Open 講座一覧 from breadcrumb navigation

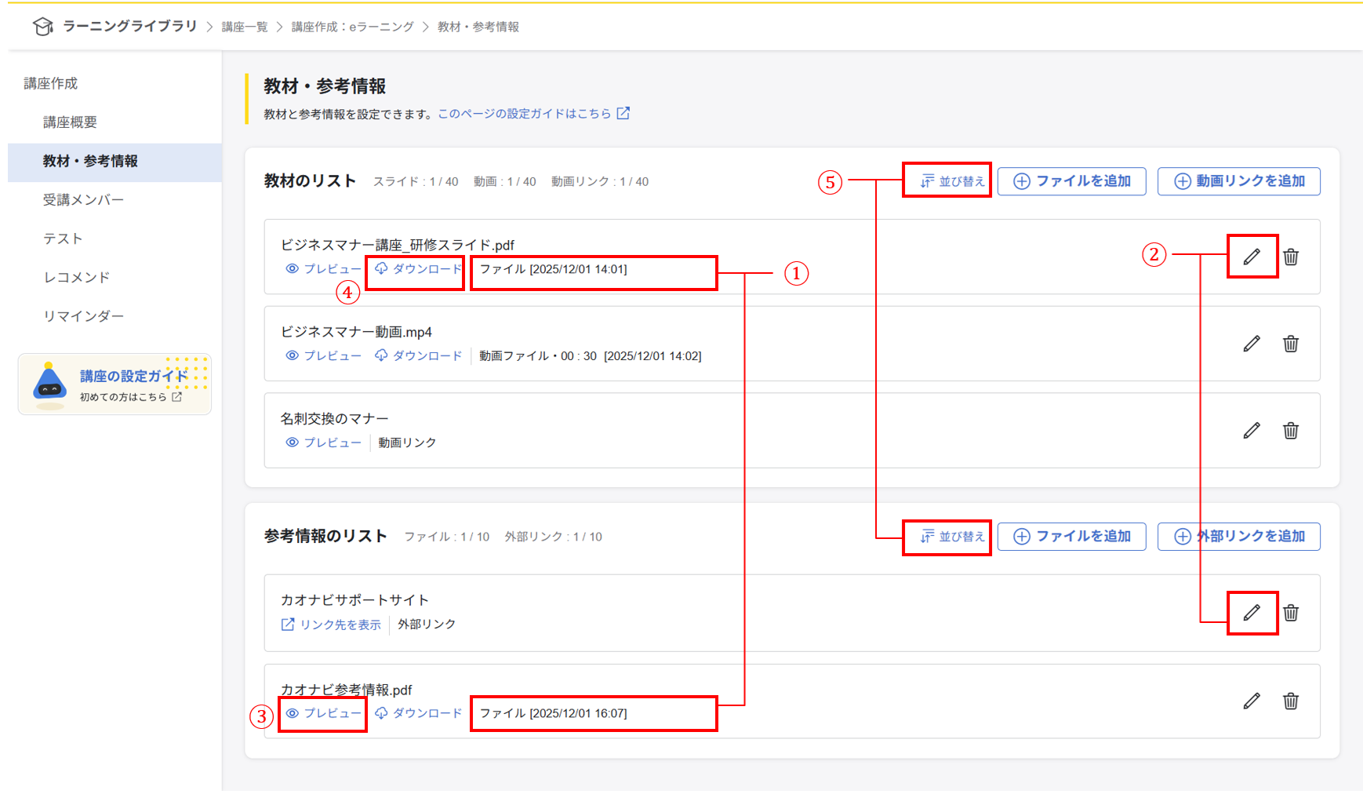click(x=245, y=26)
